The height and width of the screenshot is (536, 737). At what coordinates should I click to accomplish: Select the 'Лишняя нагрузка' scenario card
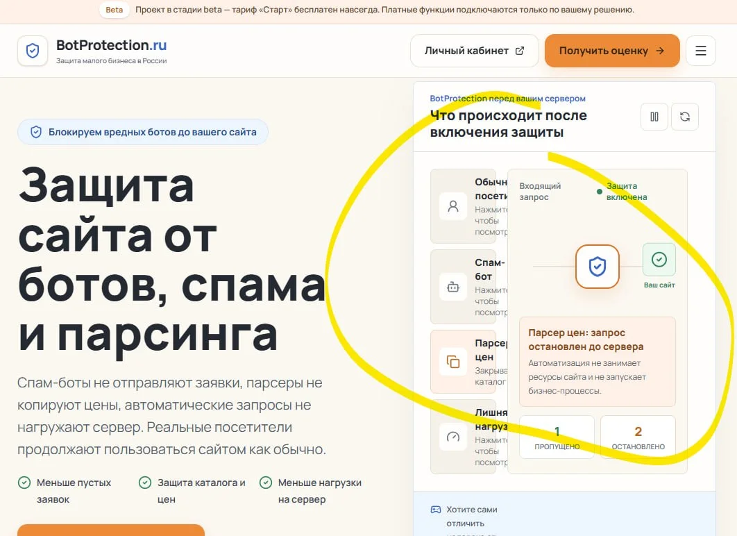[x=463, y=437]
